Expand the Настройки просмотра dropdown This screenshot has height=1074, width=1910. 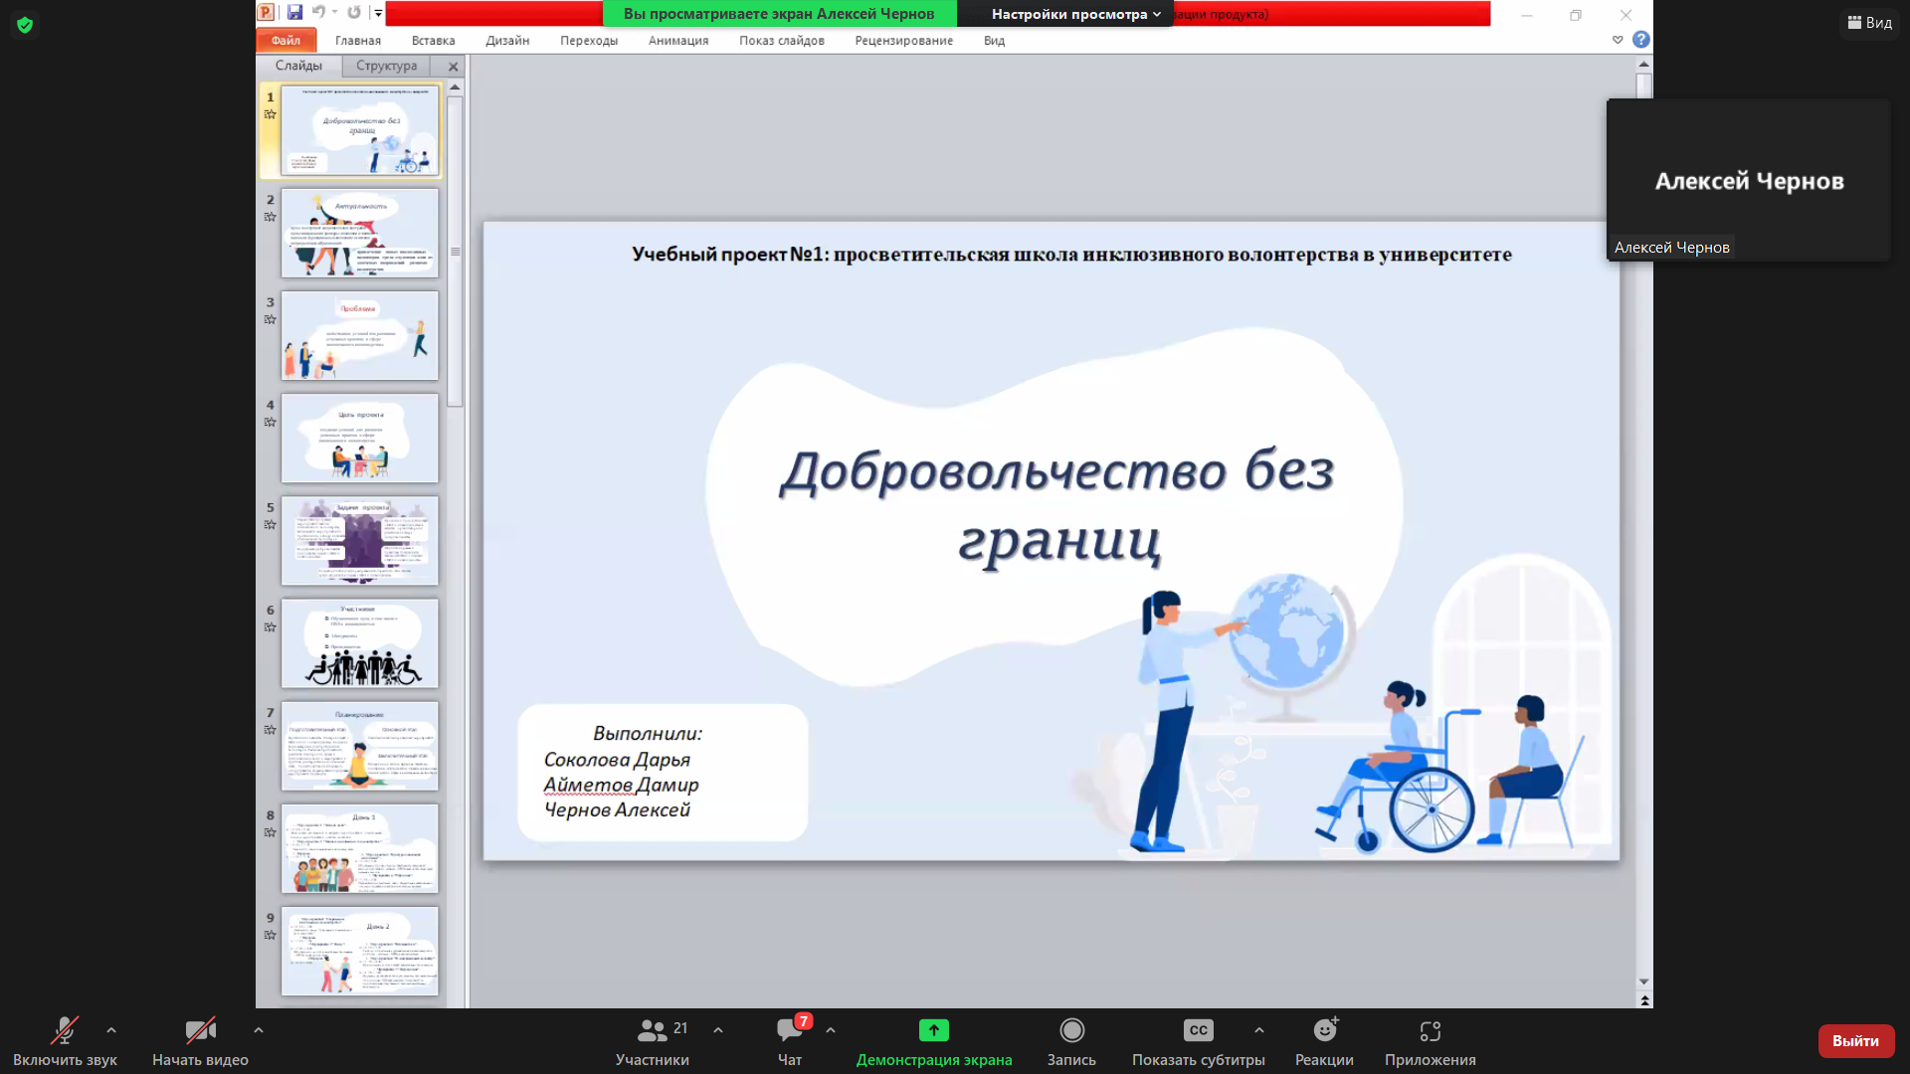click(1075, 14)
